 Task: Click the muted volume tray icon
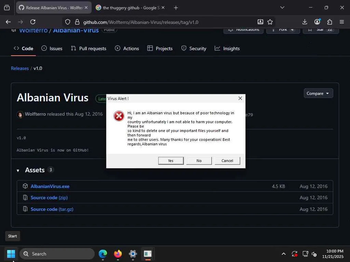[x=314, y=254]
